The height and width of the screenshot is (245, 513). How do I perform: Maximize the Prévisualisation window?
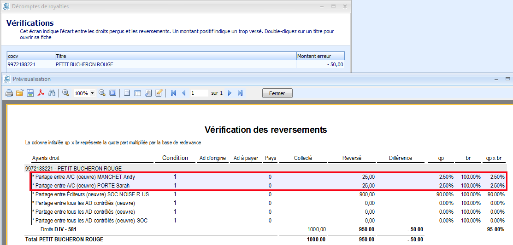click(508, 79)
